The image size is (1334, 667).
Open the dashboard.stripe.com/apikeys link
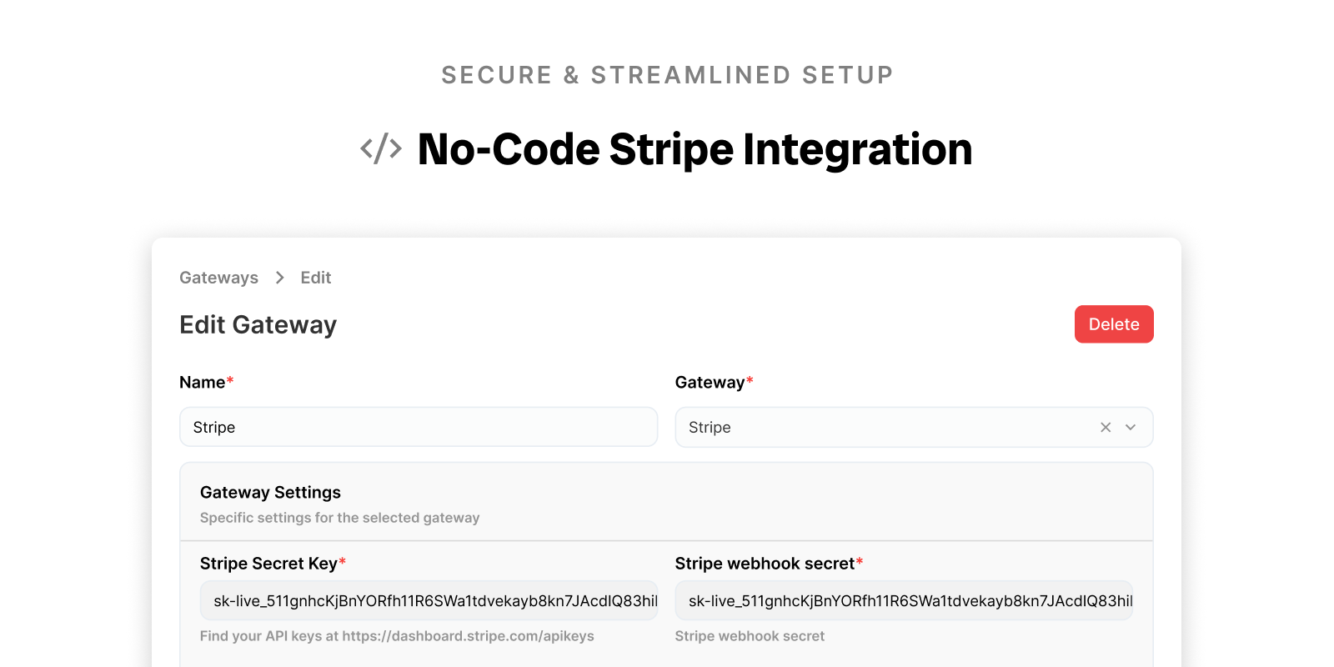click(469, 635)
